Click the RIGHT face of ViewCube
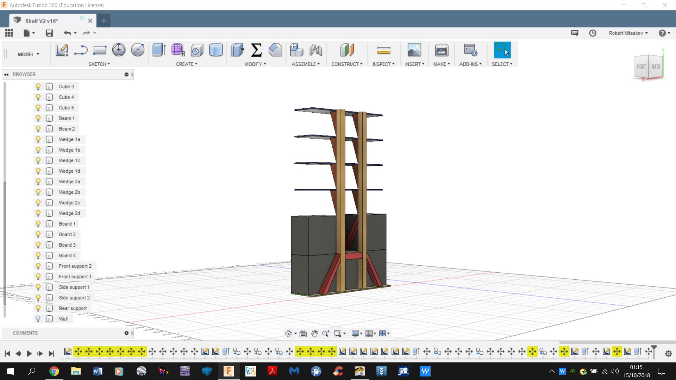The image size is (676, 380). click(x=641, y=66)
